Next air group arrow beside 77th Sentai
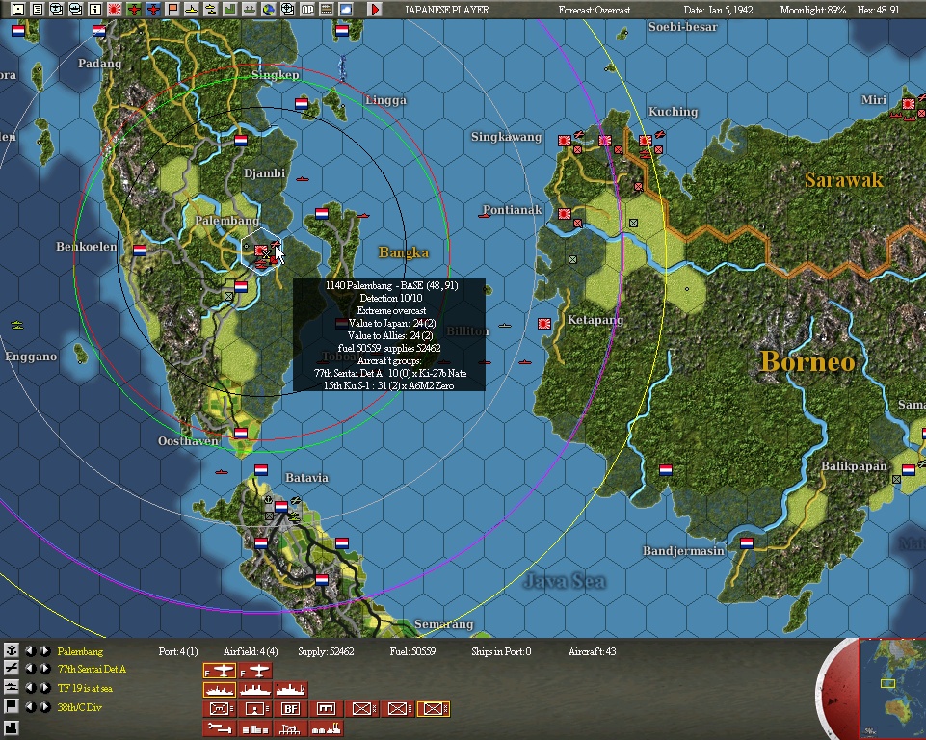This screenshot has height=740, width=926. pos(45,669)
